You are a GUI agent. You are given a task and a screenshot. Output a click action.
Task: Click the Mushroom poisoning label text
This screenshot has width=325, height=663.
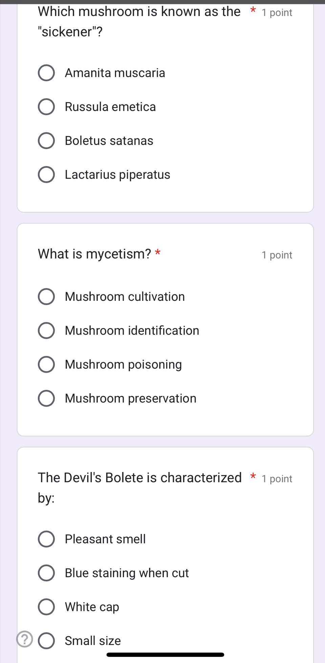click(124, 365)
